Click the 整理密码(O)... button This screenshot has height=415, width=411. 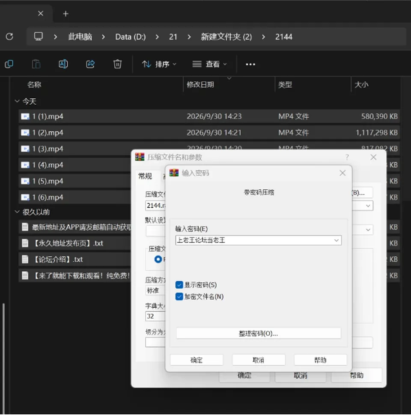(x=259, y=333)
